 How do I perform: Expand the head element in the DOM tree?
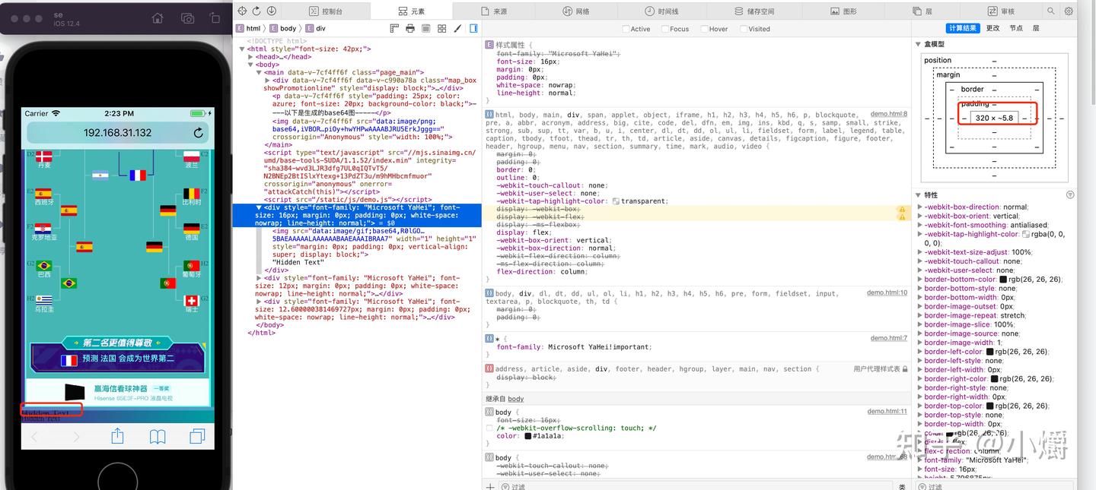click(x=251, y=56)
